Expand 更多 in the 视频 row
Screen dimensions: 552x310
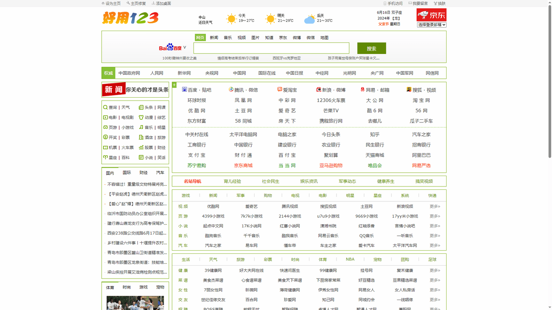435,206
